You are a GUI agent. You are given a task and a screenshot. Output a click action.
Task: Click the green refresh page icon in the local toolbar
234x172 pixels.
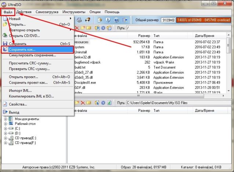(109, 103)
